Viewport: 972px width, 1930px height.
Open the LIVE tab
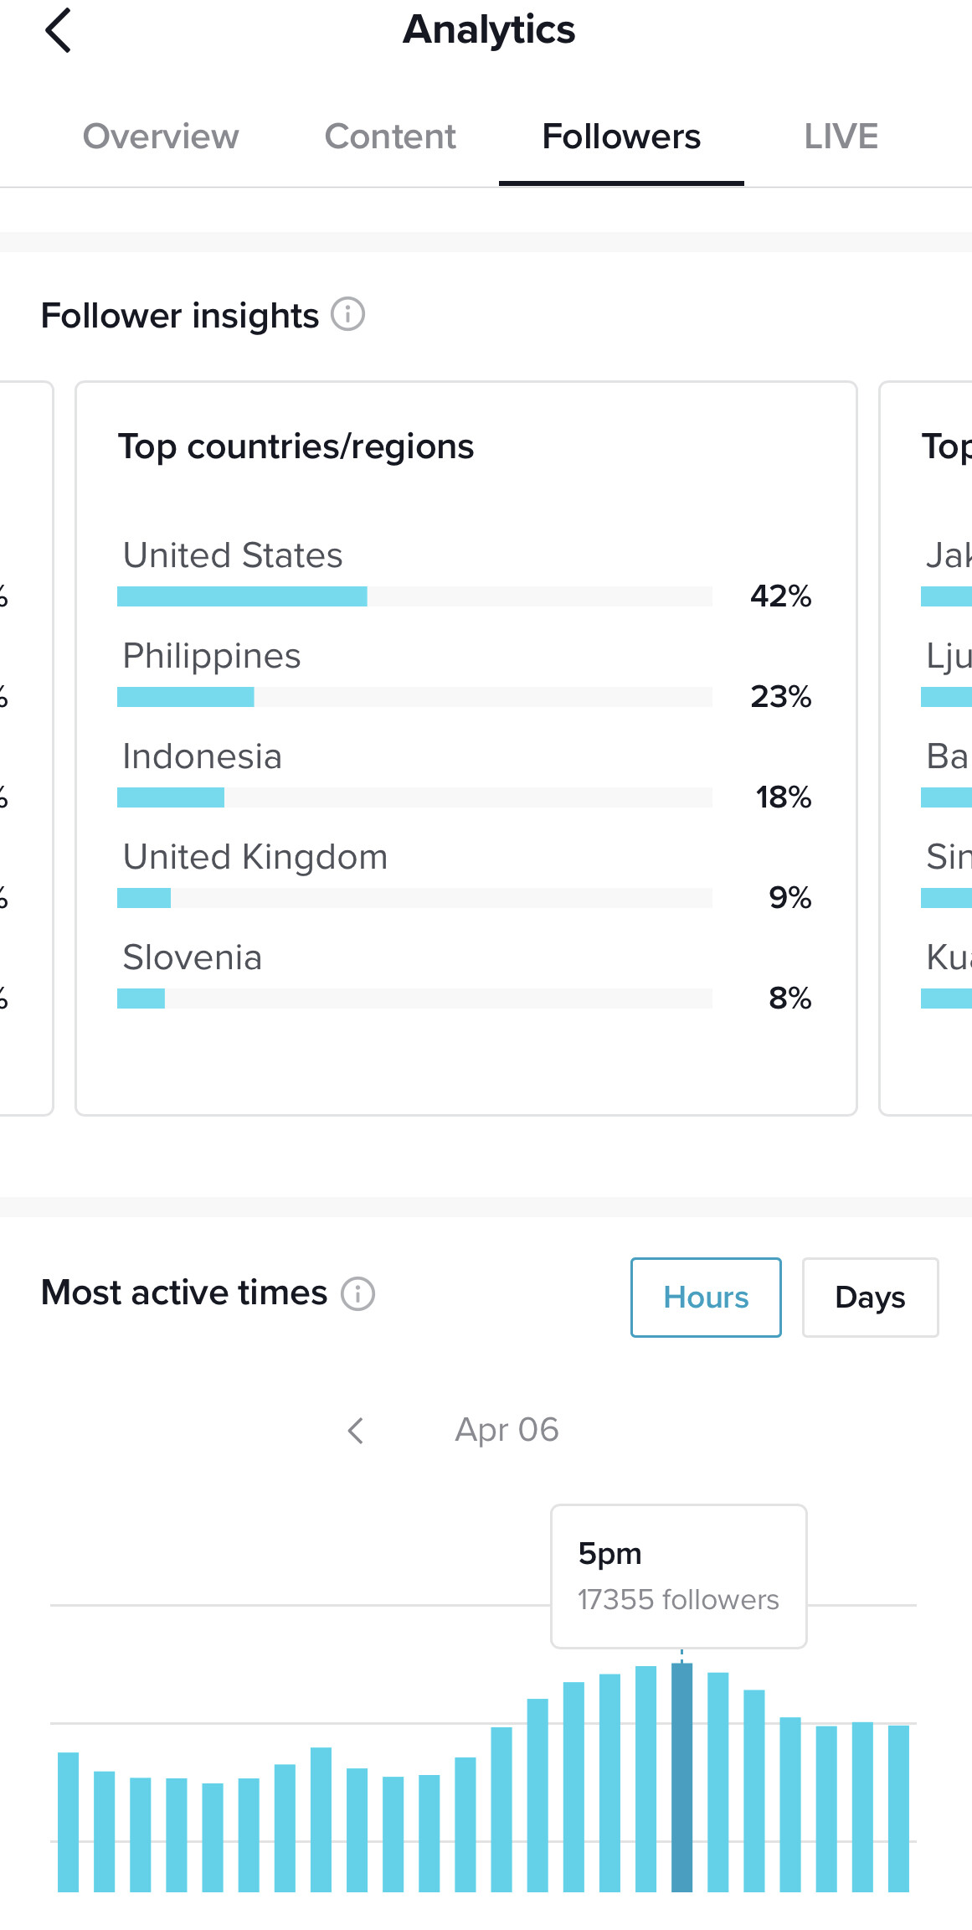tap(841, 137)
